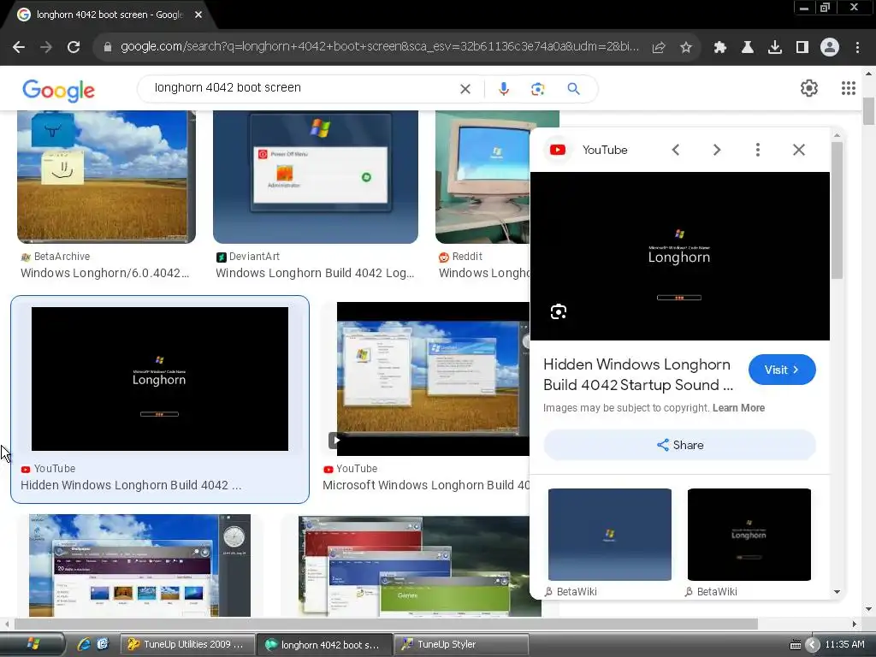Reload the page
The image size is (876, 657).
click(74, 47)
